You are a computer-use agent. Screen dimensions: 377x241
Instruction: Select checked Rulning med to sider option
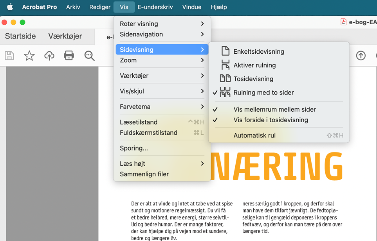point(263,92)
